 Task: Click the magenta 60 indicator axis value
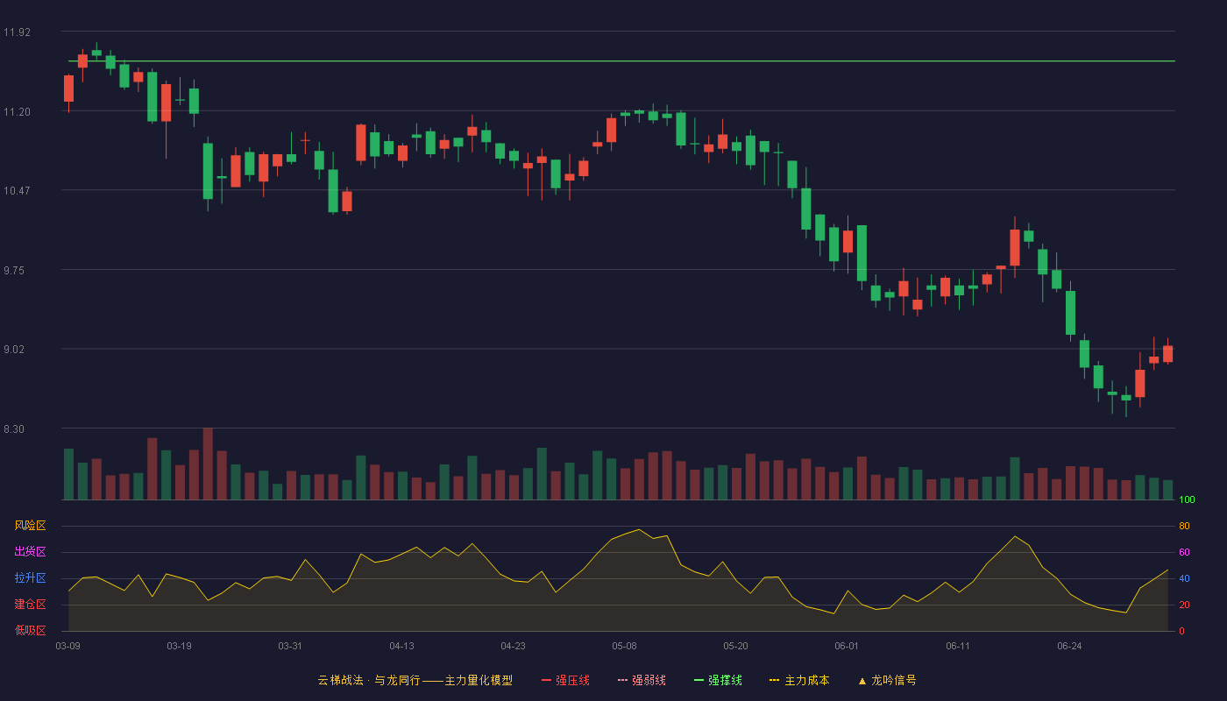click(1184, 552)
